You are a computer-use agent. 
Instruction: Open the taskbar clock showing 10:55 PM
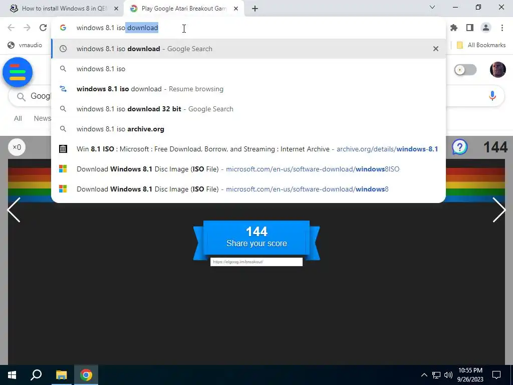click(470, 375)
